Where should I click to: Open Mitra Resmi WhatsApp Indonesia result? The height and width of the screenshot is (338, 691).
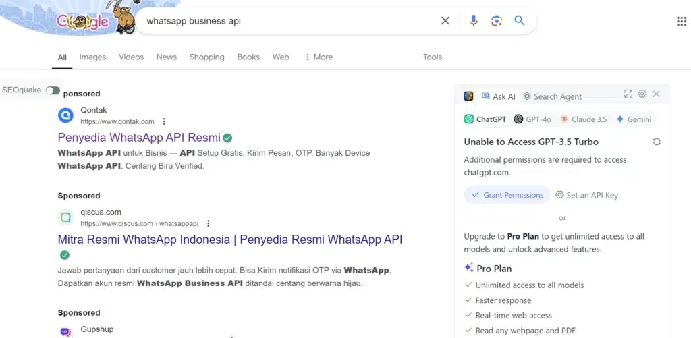pos(229,240)
